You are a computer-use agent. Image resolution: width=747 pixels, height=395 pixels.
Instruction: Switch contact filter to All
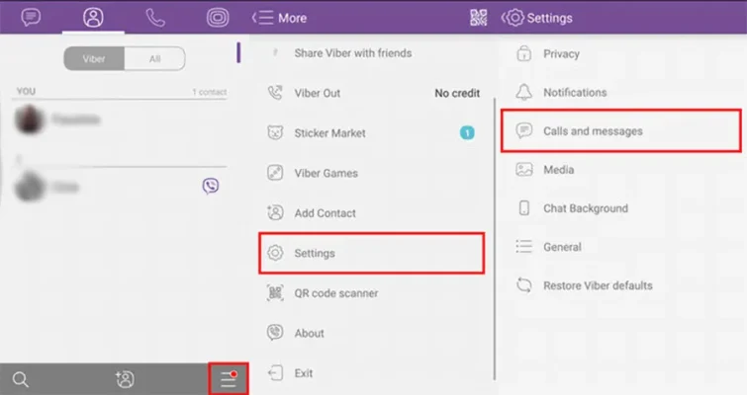tap(154, 59)
